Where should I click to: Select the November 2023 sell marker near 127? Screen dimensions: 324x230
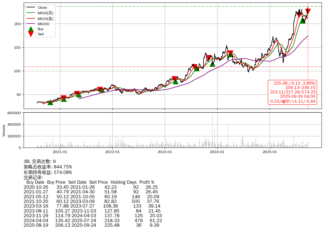(x=209, y=58)
